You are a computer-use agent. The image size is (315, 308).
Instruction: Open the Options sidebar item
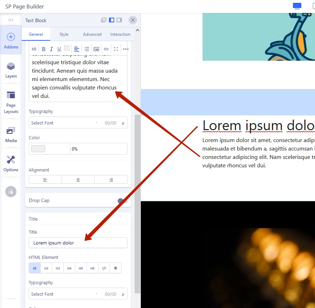pos(11,163)
